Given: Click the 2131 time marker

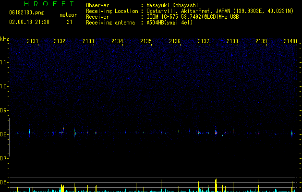Looking at the screenshot, I should 33,41.
